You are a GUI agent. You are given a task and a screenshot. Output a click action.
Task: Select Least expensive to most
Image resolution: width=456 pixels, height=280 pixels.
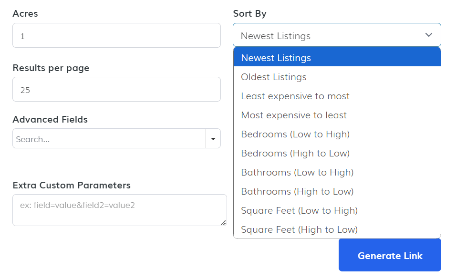coord(336,96)
